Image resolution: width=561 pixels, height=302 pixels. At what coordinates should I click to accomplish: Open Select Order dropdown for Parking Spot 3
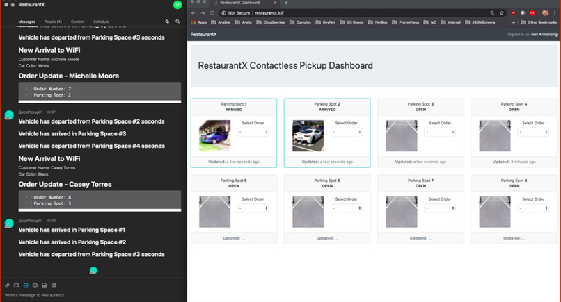pos(439,132)
